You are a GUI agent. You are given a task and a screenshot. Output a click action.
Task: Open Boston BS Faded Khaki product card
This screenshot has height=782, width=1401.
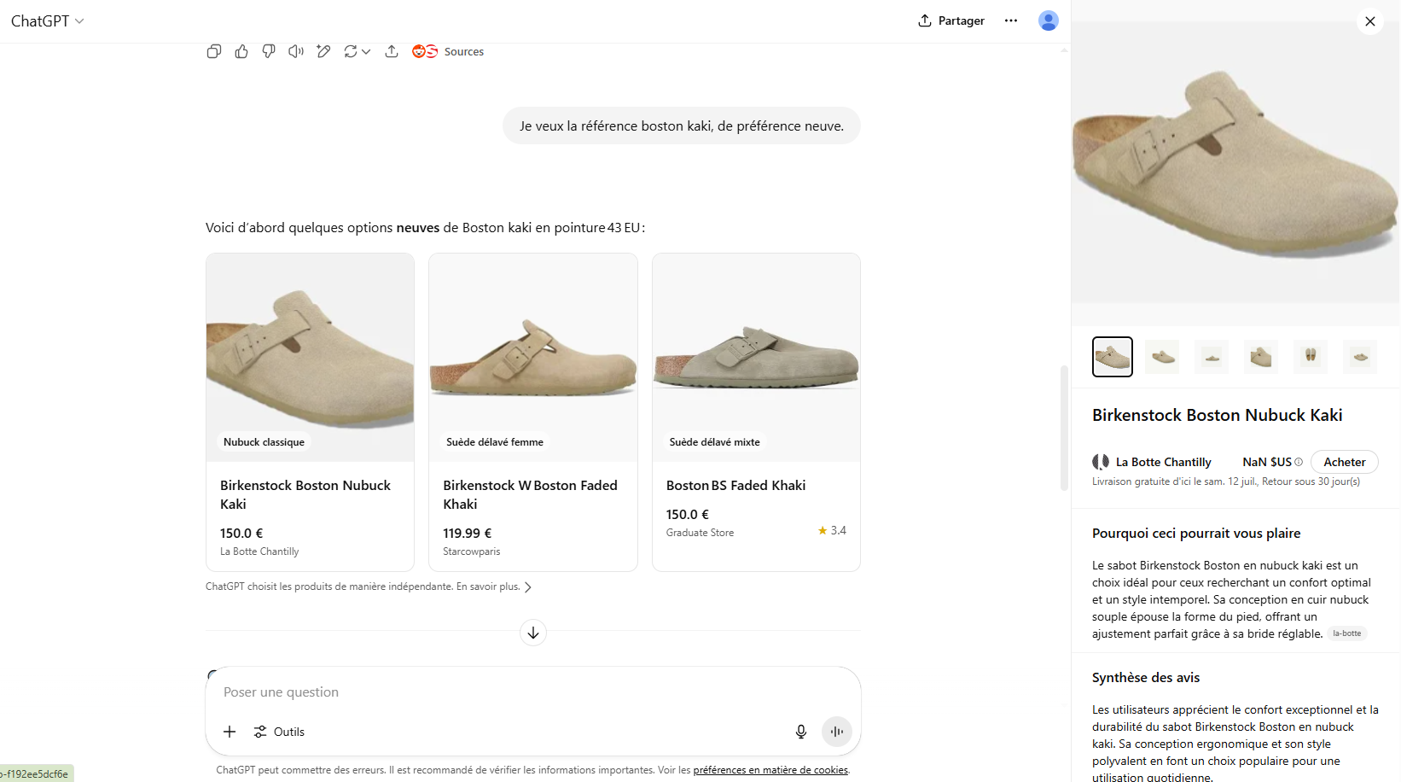click(756, 412)
